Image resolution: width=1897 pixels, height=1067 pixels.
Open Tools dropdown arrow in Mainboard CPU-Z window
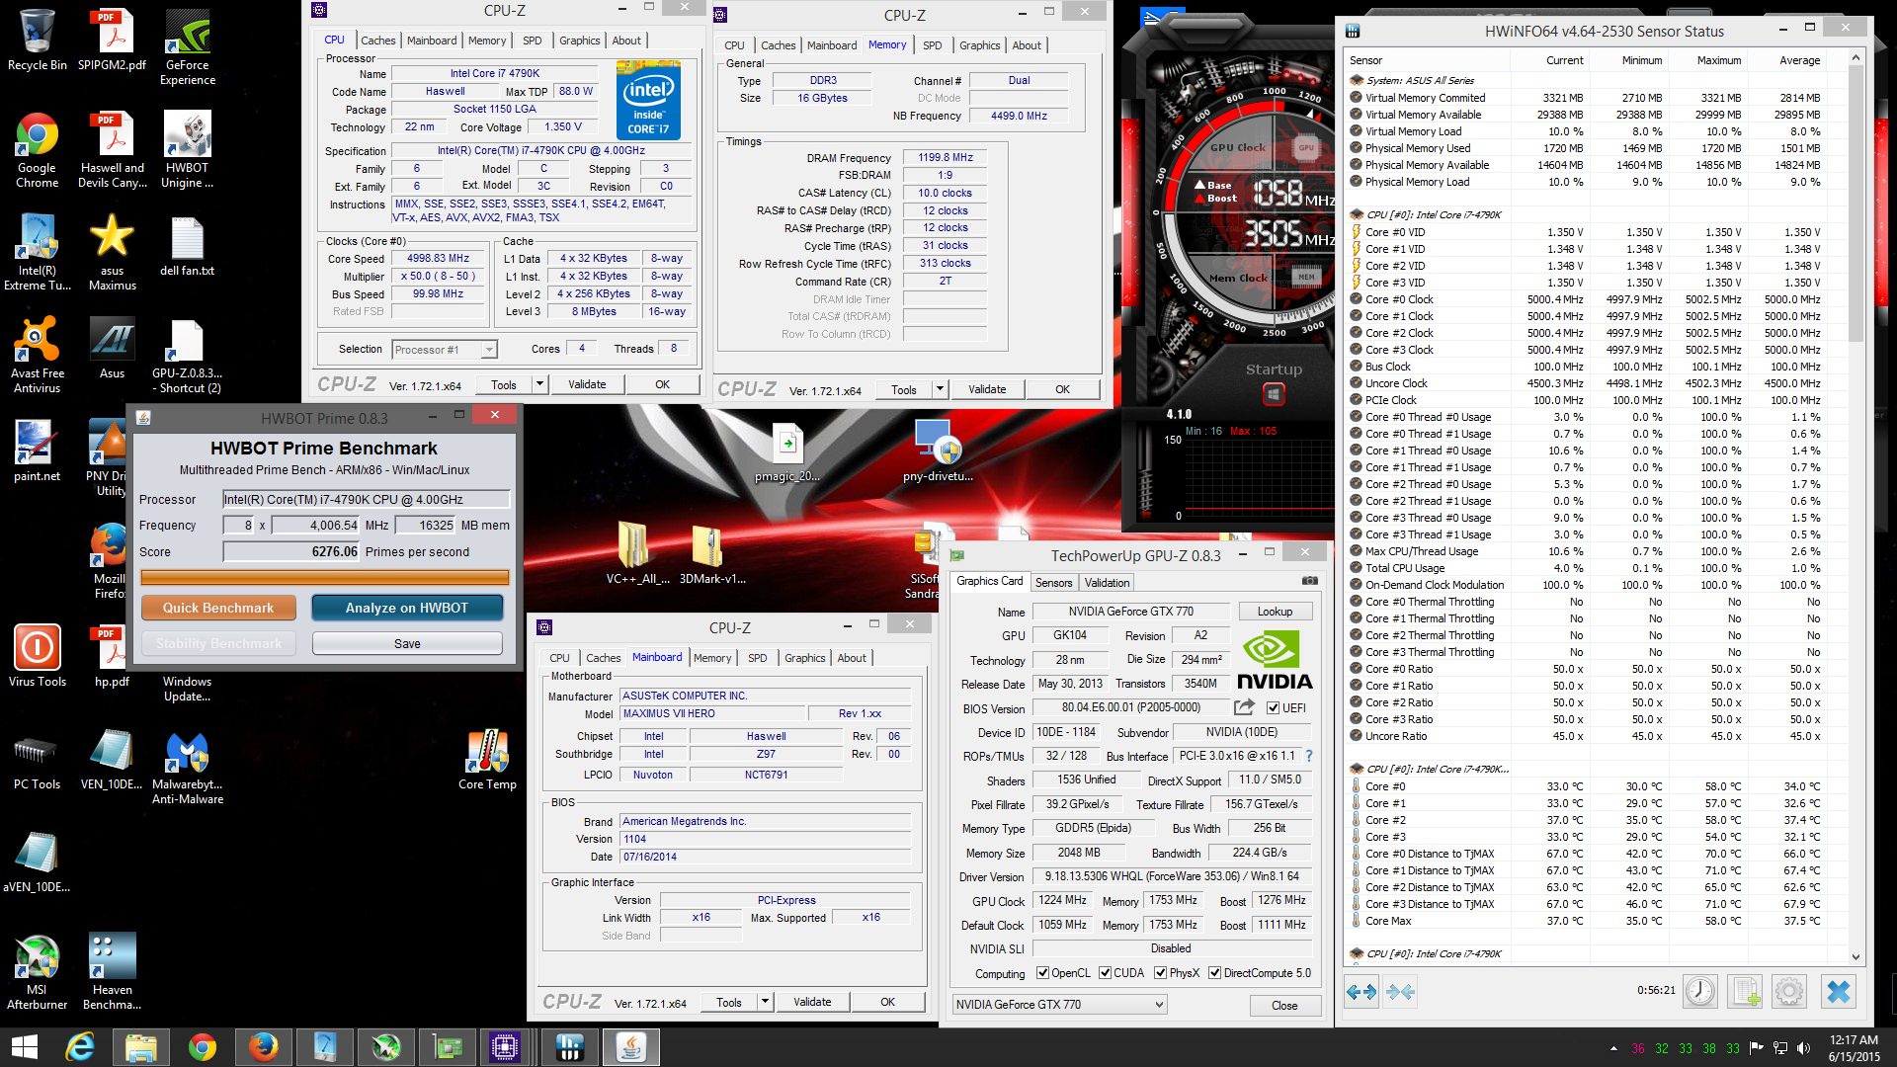click(x=765, y=1002)
